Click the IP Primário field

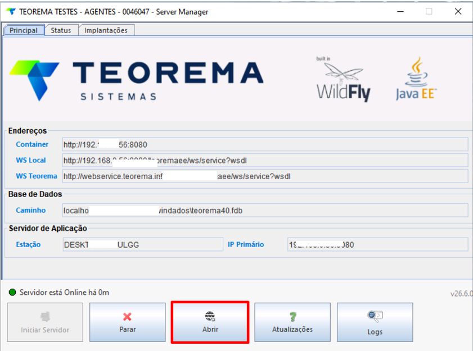pyautogui.click(x=378, y=244)
